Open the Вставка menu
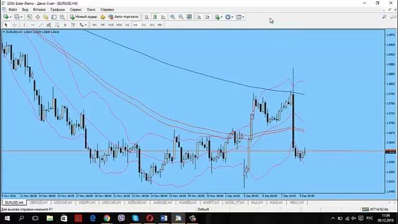The width and height of the screenshot is (398, 224). pyautogui.click(x=39, y=9)
